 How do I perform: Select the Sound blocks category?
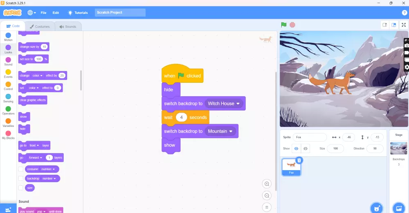point(8,62)
